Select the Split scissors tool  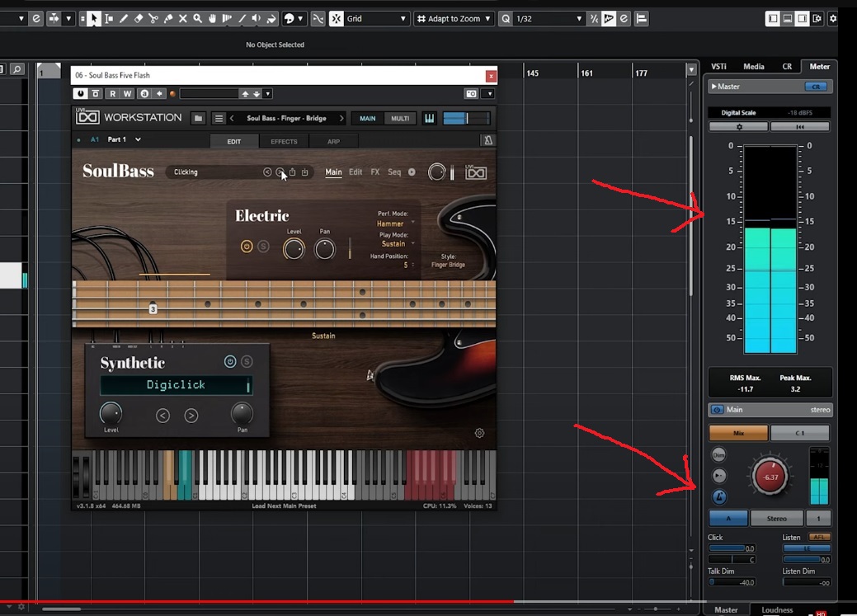(x=153, y=19)
